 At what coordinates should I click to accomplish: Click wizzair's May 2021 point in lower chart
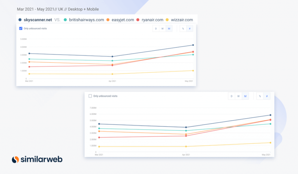[x=270, y=143]
